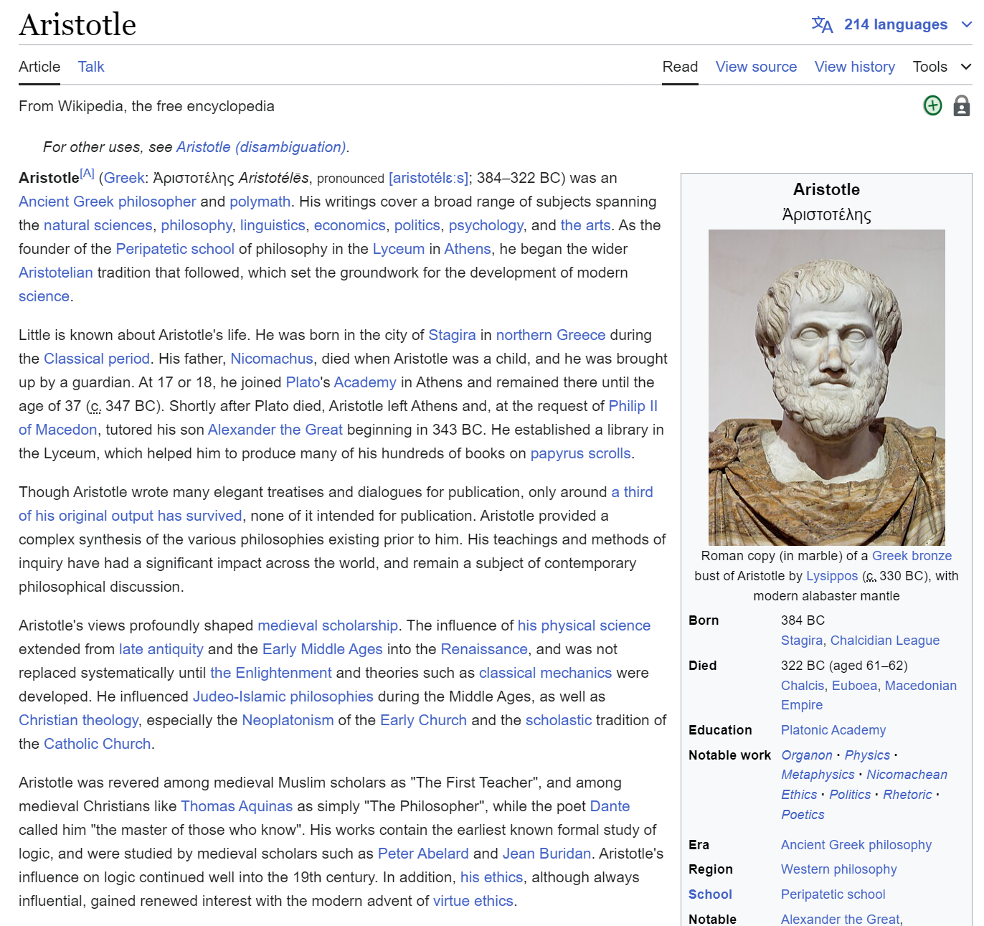
Task: Open the Tools dropdown menu
Action: [930, 67]
